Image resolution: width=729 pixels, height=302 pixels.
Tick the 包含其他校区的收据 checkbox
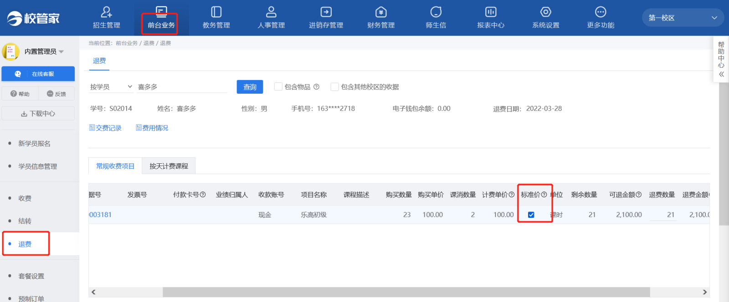[x=334, y=86]
